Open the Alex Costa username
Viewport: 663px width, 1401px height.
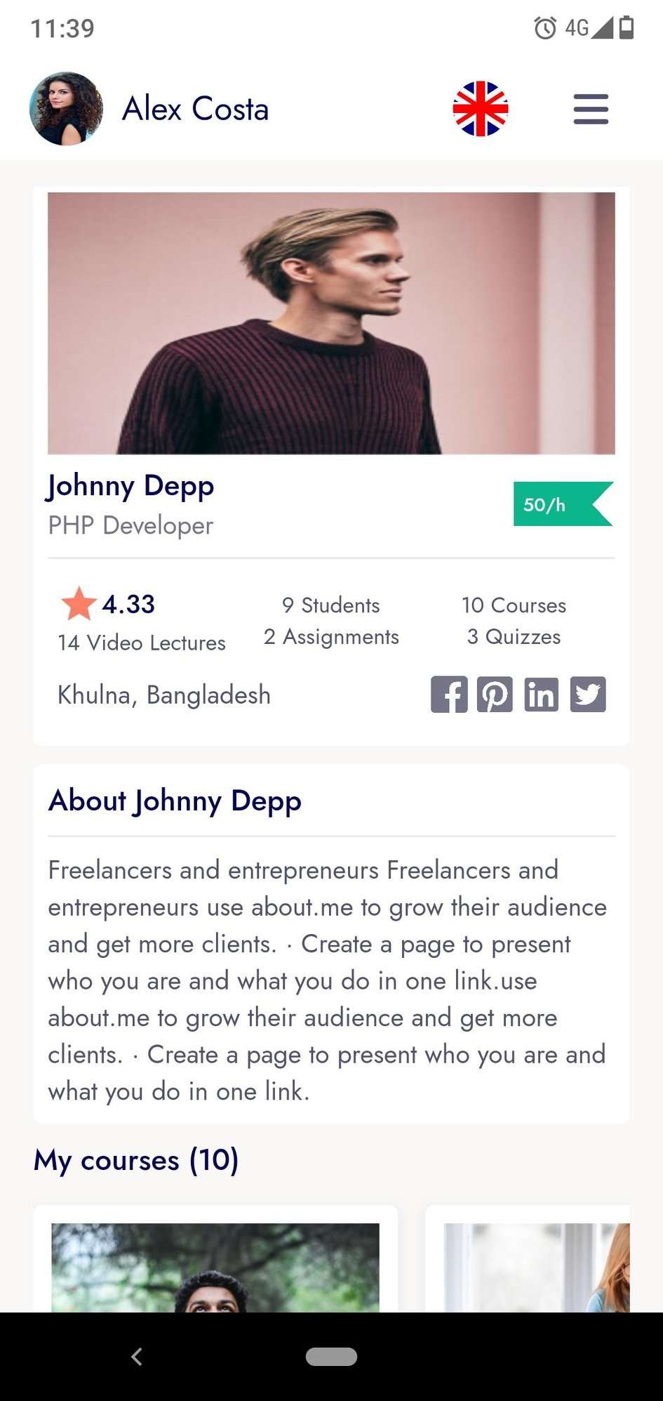tap(195, 110)
